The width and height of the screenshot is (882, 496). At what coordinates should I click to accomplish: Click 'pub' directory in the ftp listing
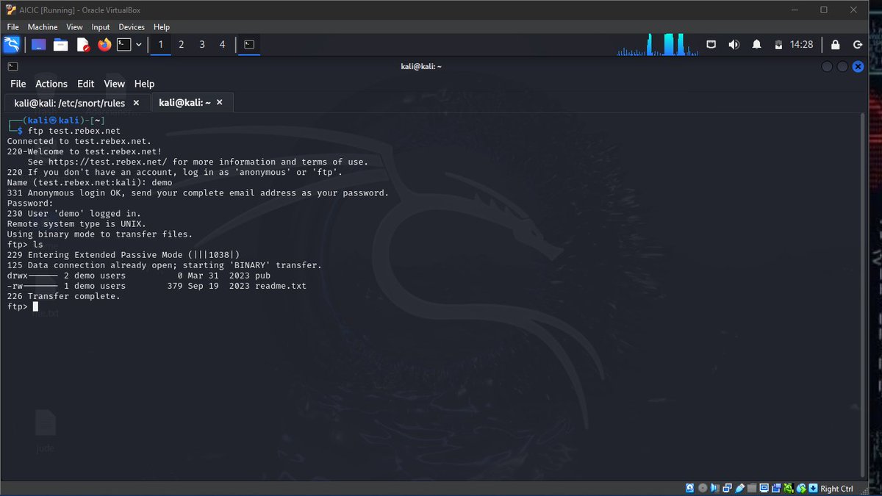[263, 276]
